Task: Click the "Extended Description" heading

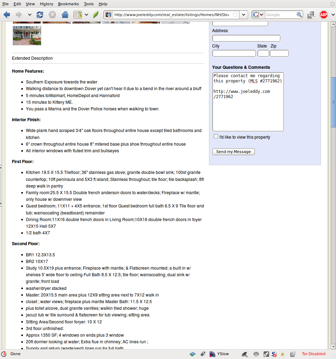Action: coord(32,58)
